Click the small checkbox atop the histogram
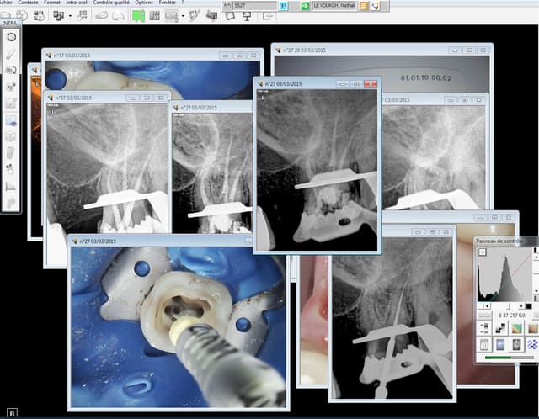The height and width of the screenshot is (419, 539). coord(483,252)
